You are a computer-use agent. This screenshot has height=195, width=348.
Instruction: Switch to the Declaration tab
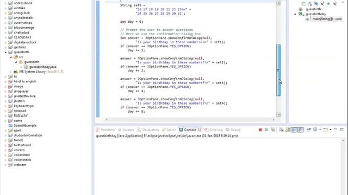click(148, 130)
